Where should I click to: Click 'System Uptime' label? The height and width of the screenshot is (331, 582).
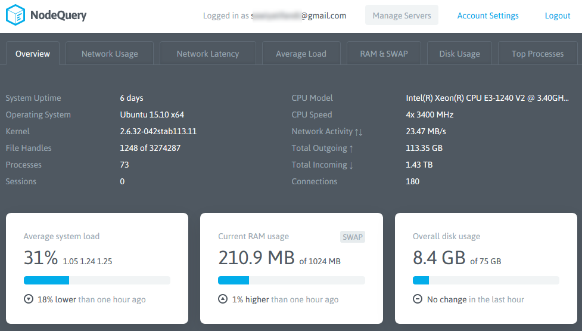(x=33, y=98)
